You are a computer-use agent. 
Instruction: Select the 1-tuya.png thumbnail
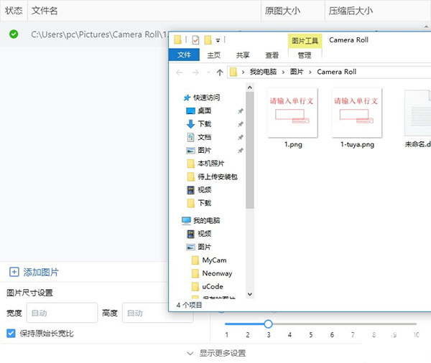click(x=357, y=113)
